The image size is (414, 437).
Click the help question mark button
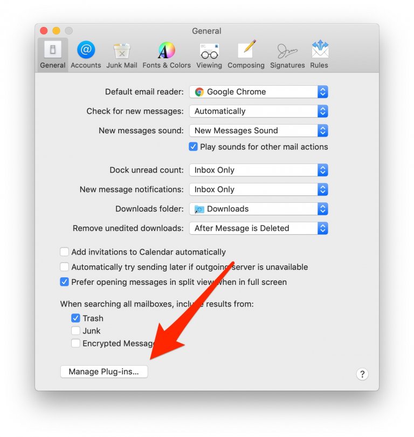[x=362, y=374]
